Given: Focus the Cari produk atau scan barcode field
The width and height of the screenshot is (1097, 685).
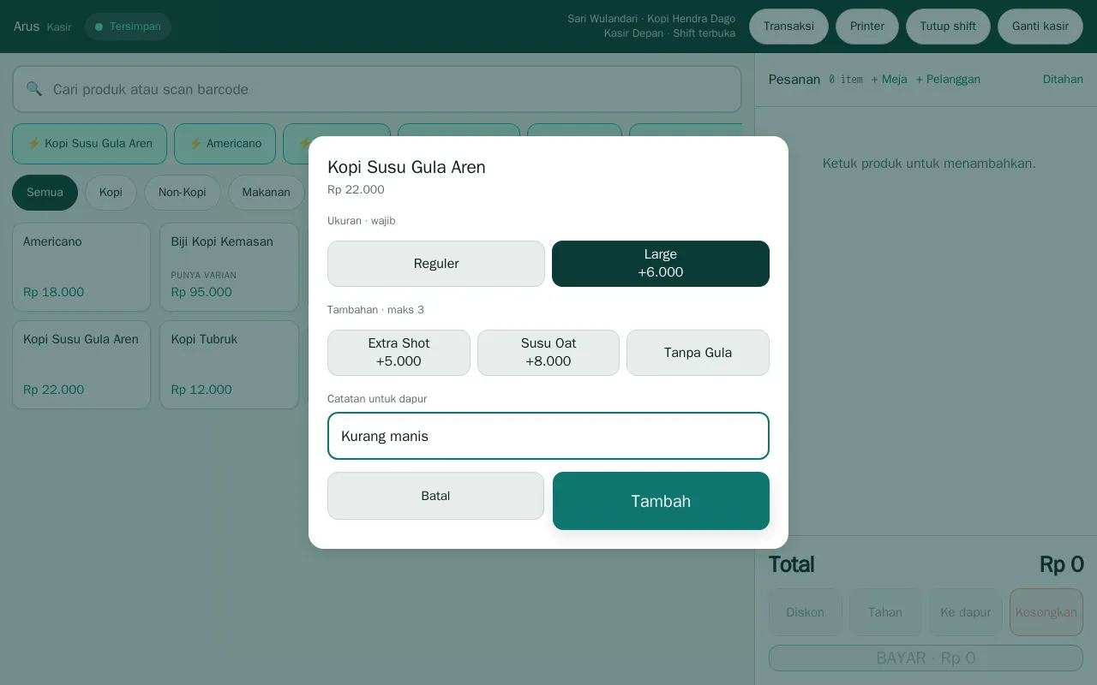Looking at the screenshot, I should [x=377, y=89].
